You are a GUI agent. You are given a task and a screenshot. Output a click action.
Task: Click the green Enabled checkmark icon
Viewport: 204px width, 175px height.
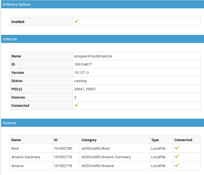point(77,21)
